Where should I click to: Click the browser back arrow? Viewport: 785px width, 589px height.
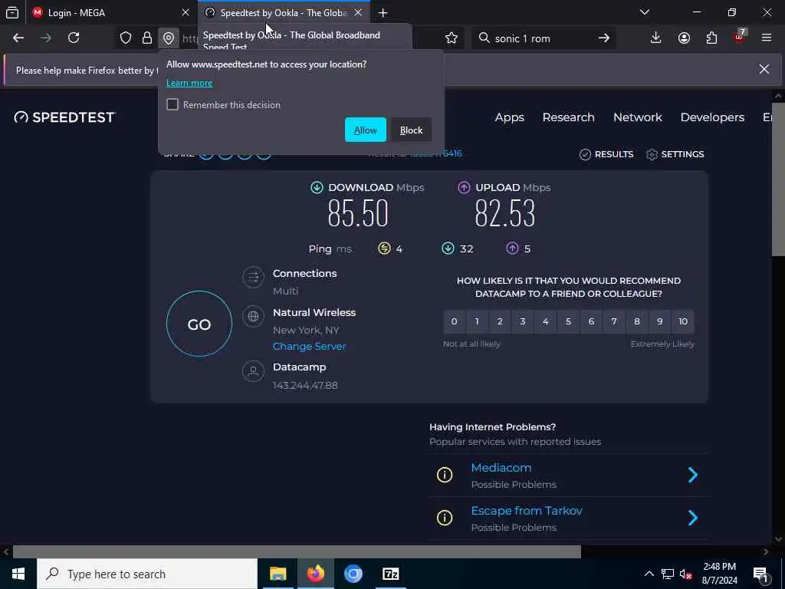[x=18, y=38]
